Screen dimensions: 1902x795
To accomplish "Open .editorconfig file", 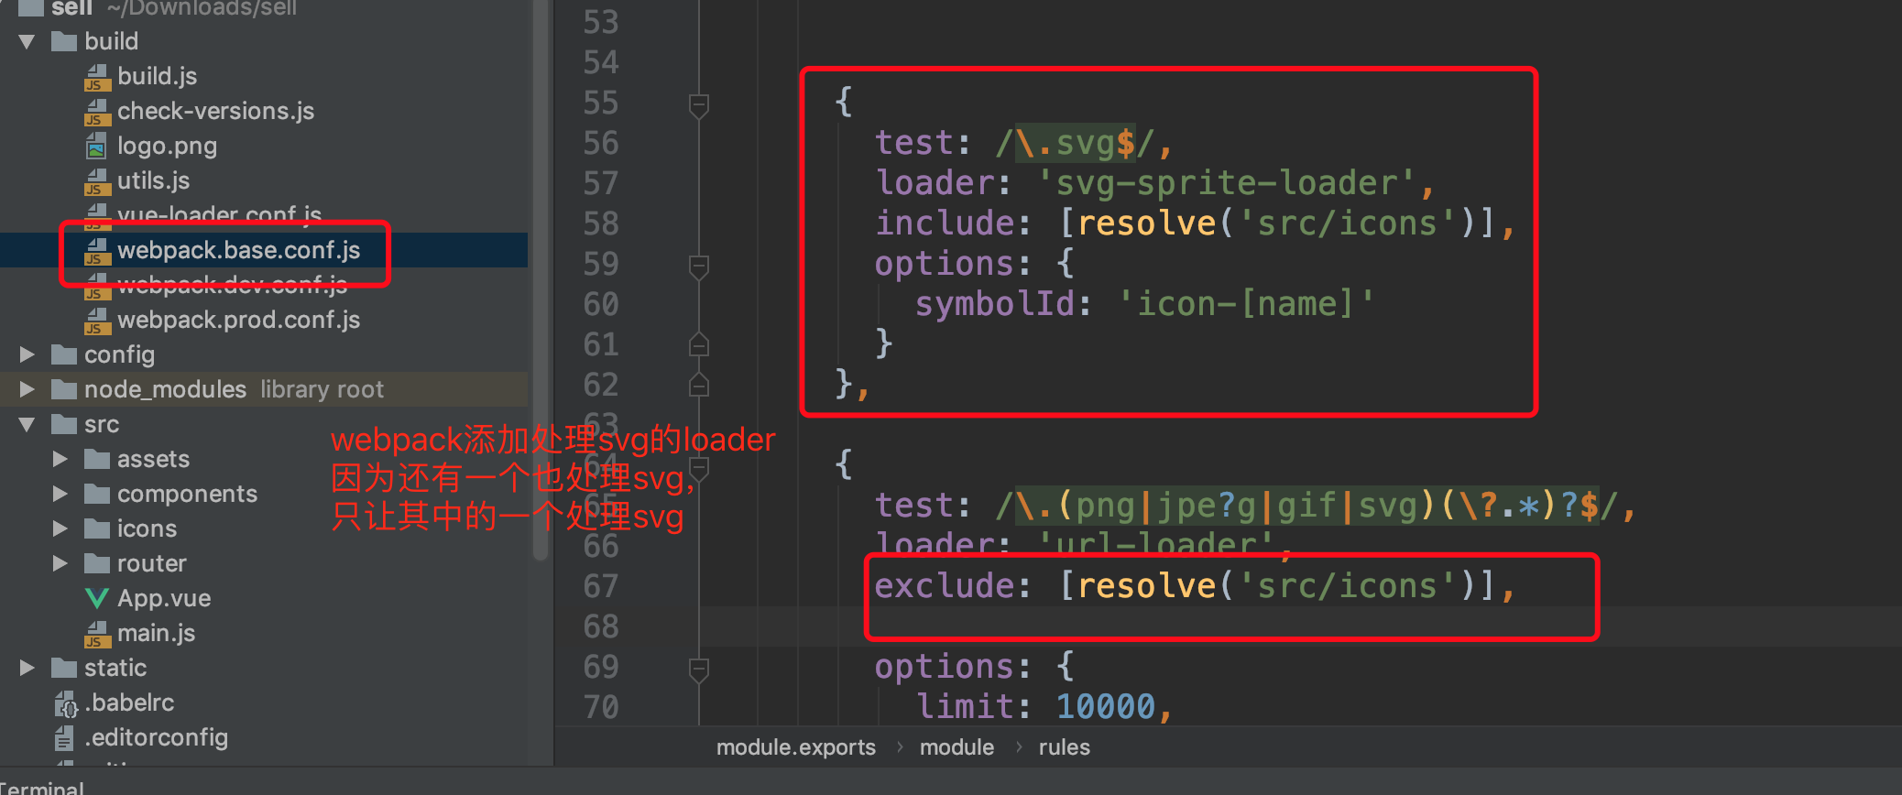I will 156,737.
